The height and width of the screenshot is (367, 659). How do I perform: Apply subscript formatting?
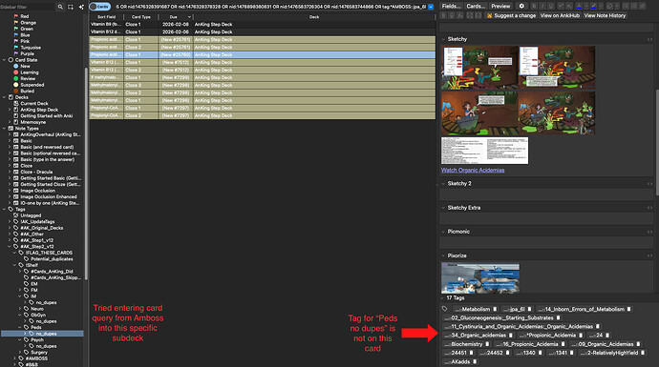[x=569, y=6]
